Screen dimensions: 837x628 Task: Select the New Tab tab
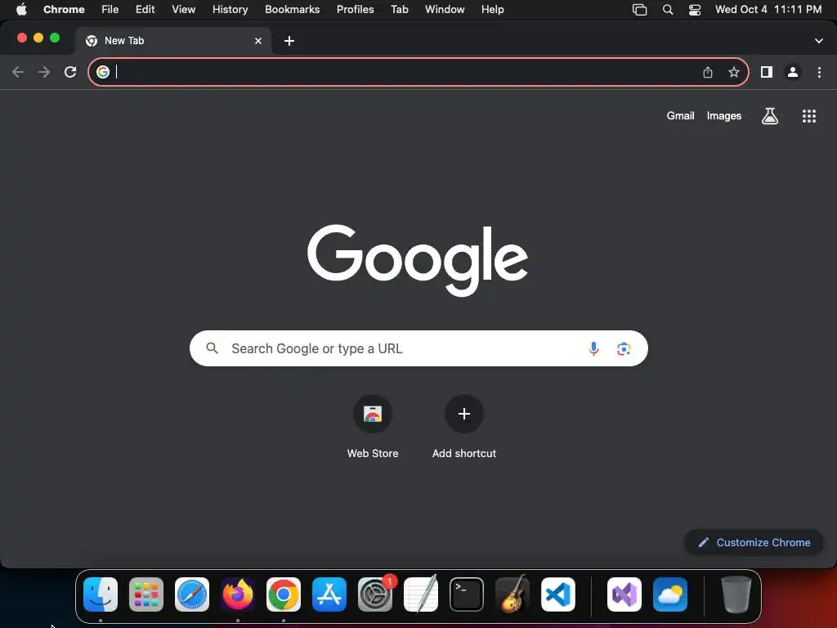[x=173, y=41]
